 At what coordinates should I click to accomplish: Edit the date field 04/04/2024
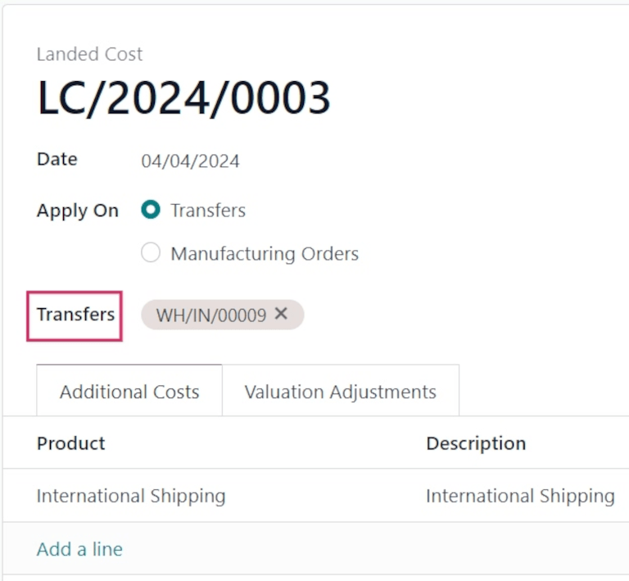(191, 161)
